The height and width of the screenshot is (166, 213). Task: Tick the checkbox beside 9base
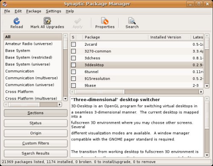coord(73,85)
